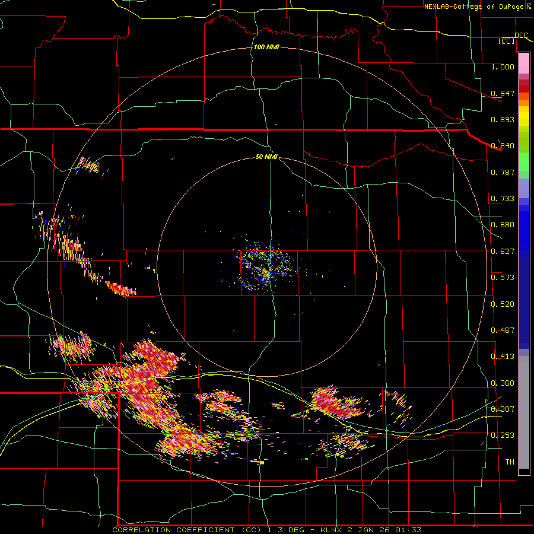This screenshot has height=534, width=534.
Task: Pick the red segment of color bar
Action: click(524, 88)
